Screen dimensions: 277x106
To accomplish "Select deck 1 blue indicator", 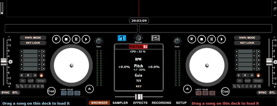I will click(x=122, y=38).
